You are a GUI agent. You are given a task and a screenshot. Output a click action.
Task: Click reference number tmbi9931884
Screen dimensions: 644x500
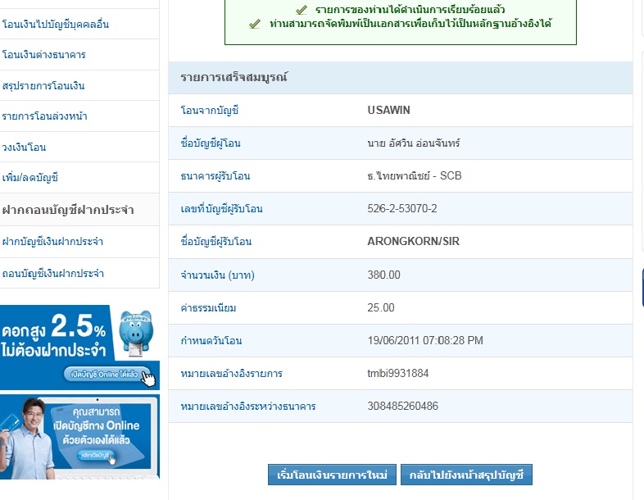click(398, 373)
